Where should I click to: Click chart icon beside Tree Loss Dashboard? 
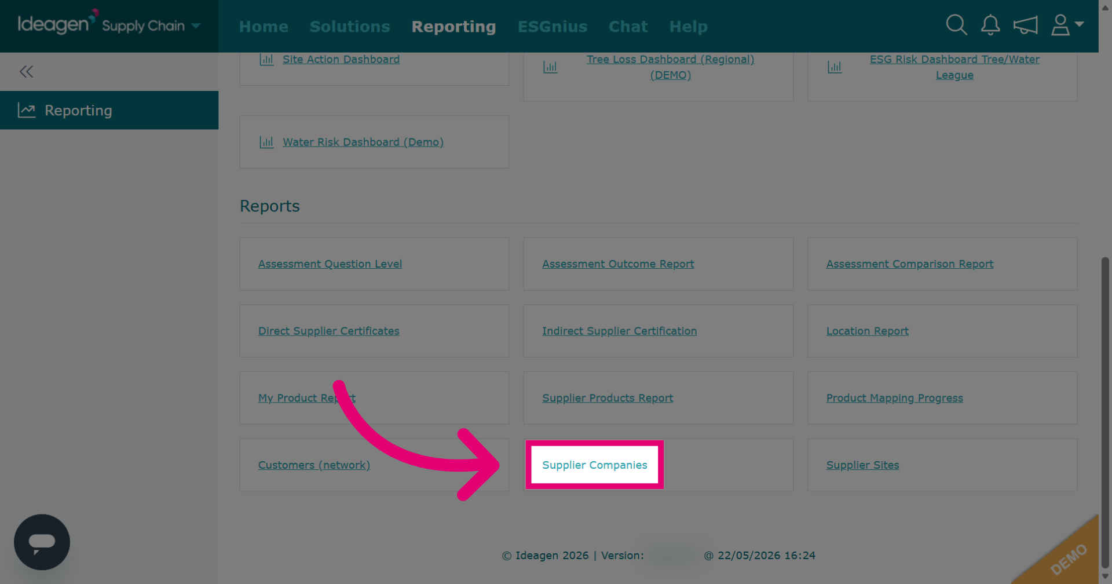coord(550,67)
